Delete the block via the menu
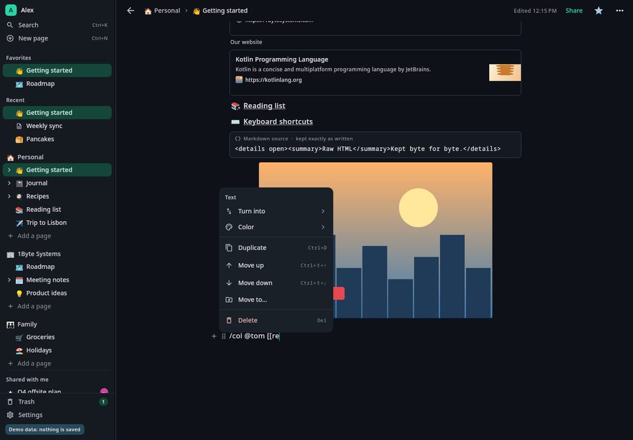Image resolution: width=633 pixels, height=440 pixels. click(276, 321)
